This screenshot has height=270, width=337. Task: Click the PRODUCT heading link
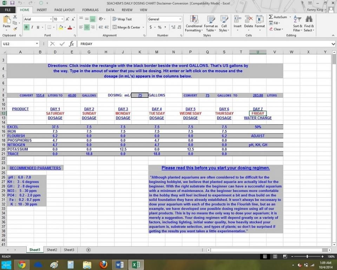[20, 109]
